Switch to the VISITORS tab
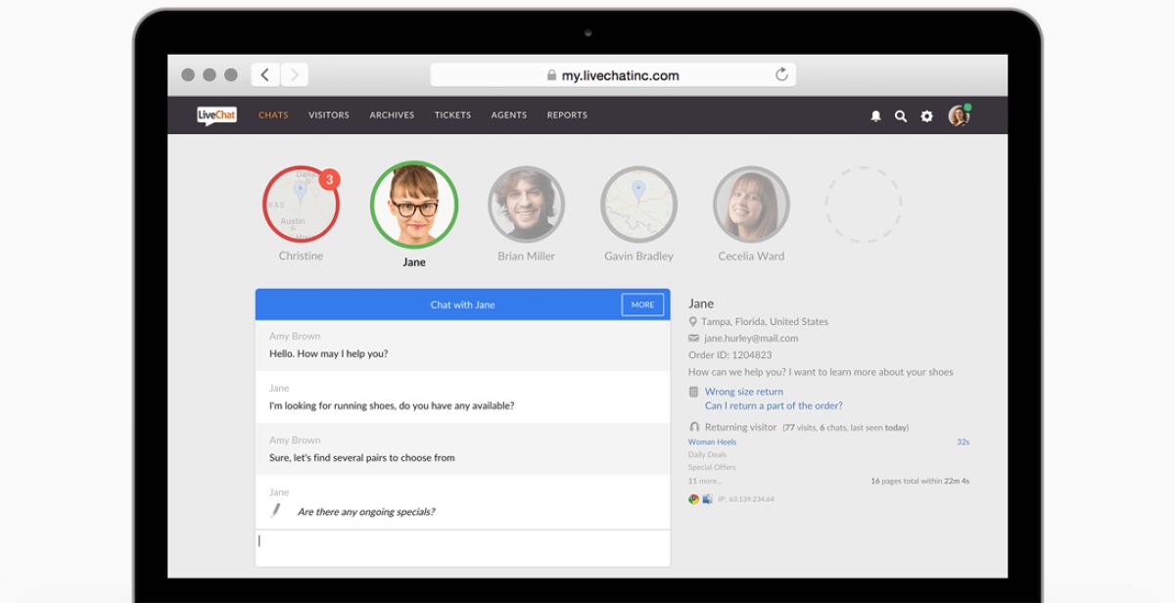This screenshot has width=1175, height=603. pos(329,115)
